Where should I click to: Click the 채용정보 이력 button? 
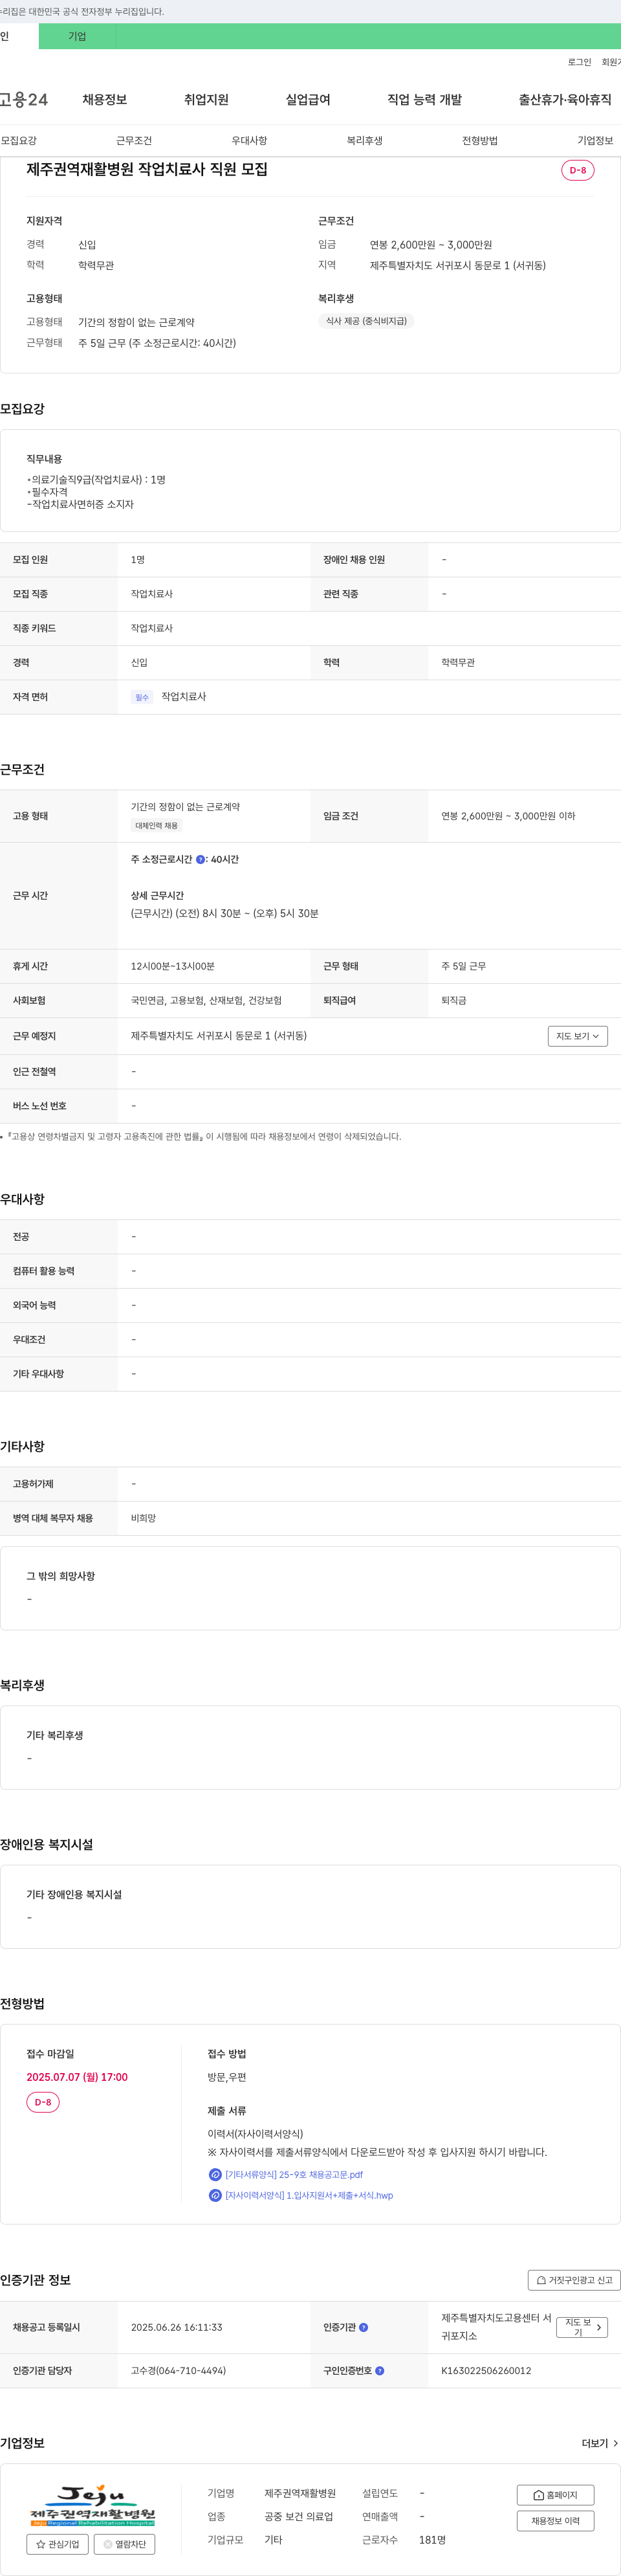click(555, 2521)
